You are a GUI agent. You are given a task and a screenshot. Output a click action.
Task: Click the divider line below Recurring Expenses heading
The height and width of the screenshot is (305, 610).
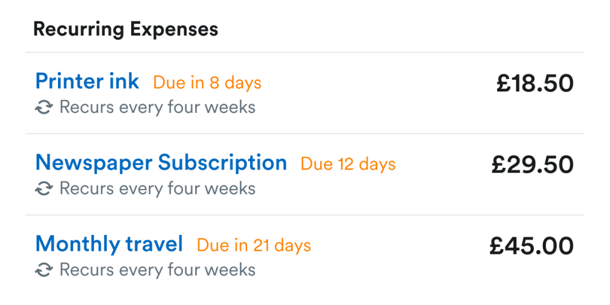pyautogui.click(x=305, y=52)
